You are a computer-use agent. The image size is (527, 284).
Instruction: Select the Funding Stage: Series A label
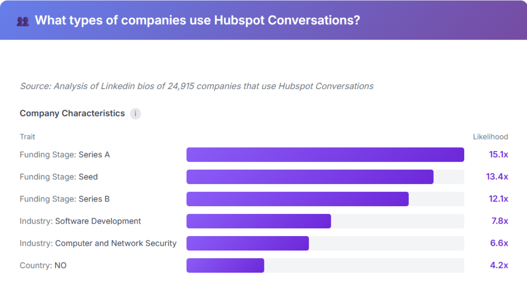[65, 155]
